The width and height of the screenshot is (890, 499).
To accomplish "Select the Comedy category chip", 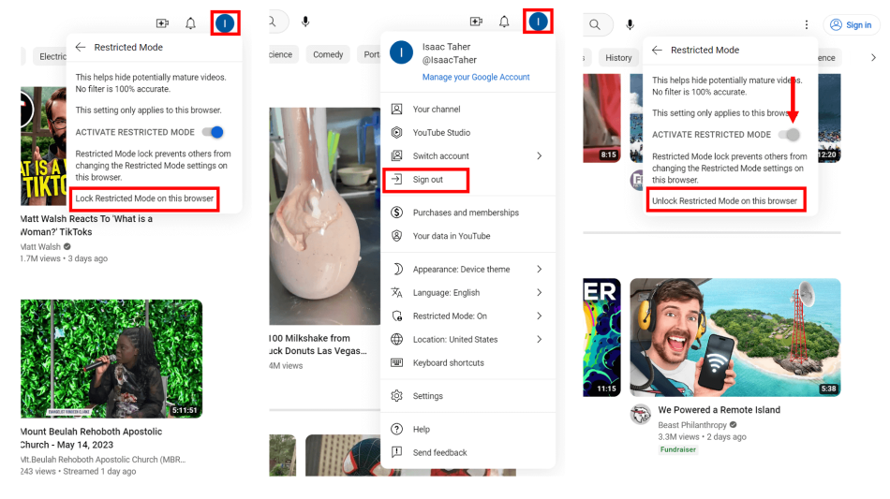I will [328, 54].
